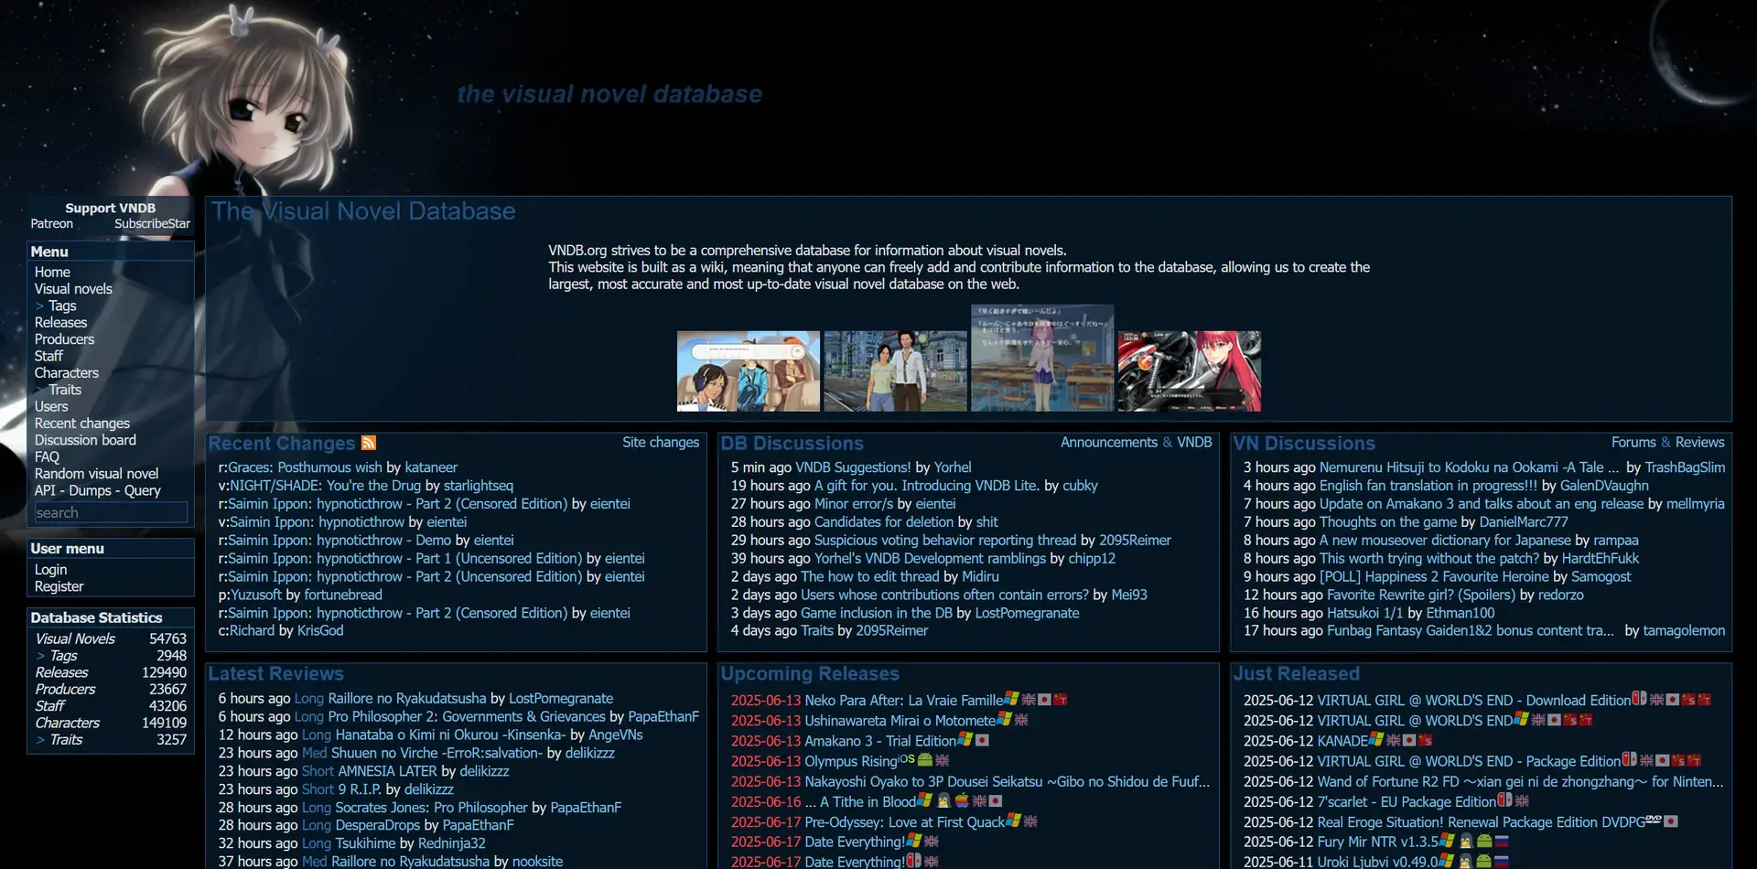This screenshot has width=1757, height=869.
Task: Click Switch icon beside 7'scarlet EU Package Edition
Action: [1504, 799]
